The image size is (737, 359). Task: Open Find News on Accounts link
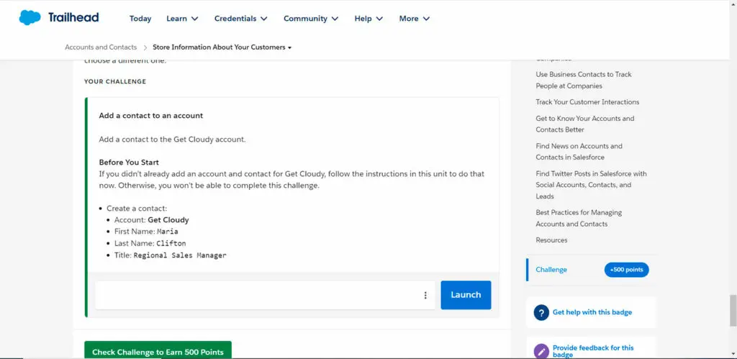click(579, 152)
